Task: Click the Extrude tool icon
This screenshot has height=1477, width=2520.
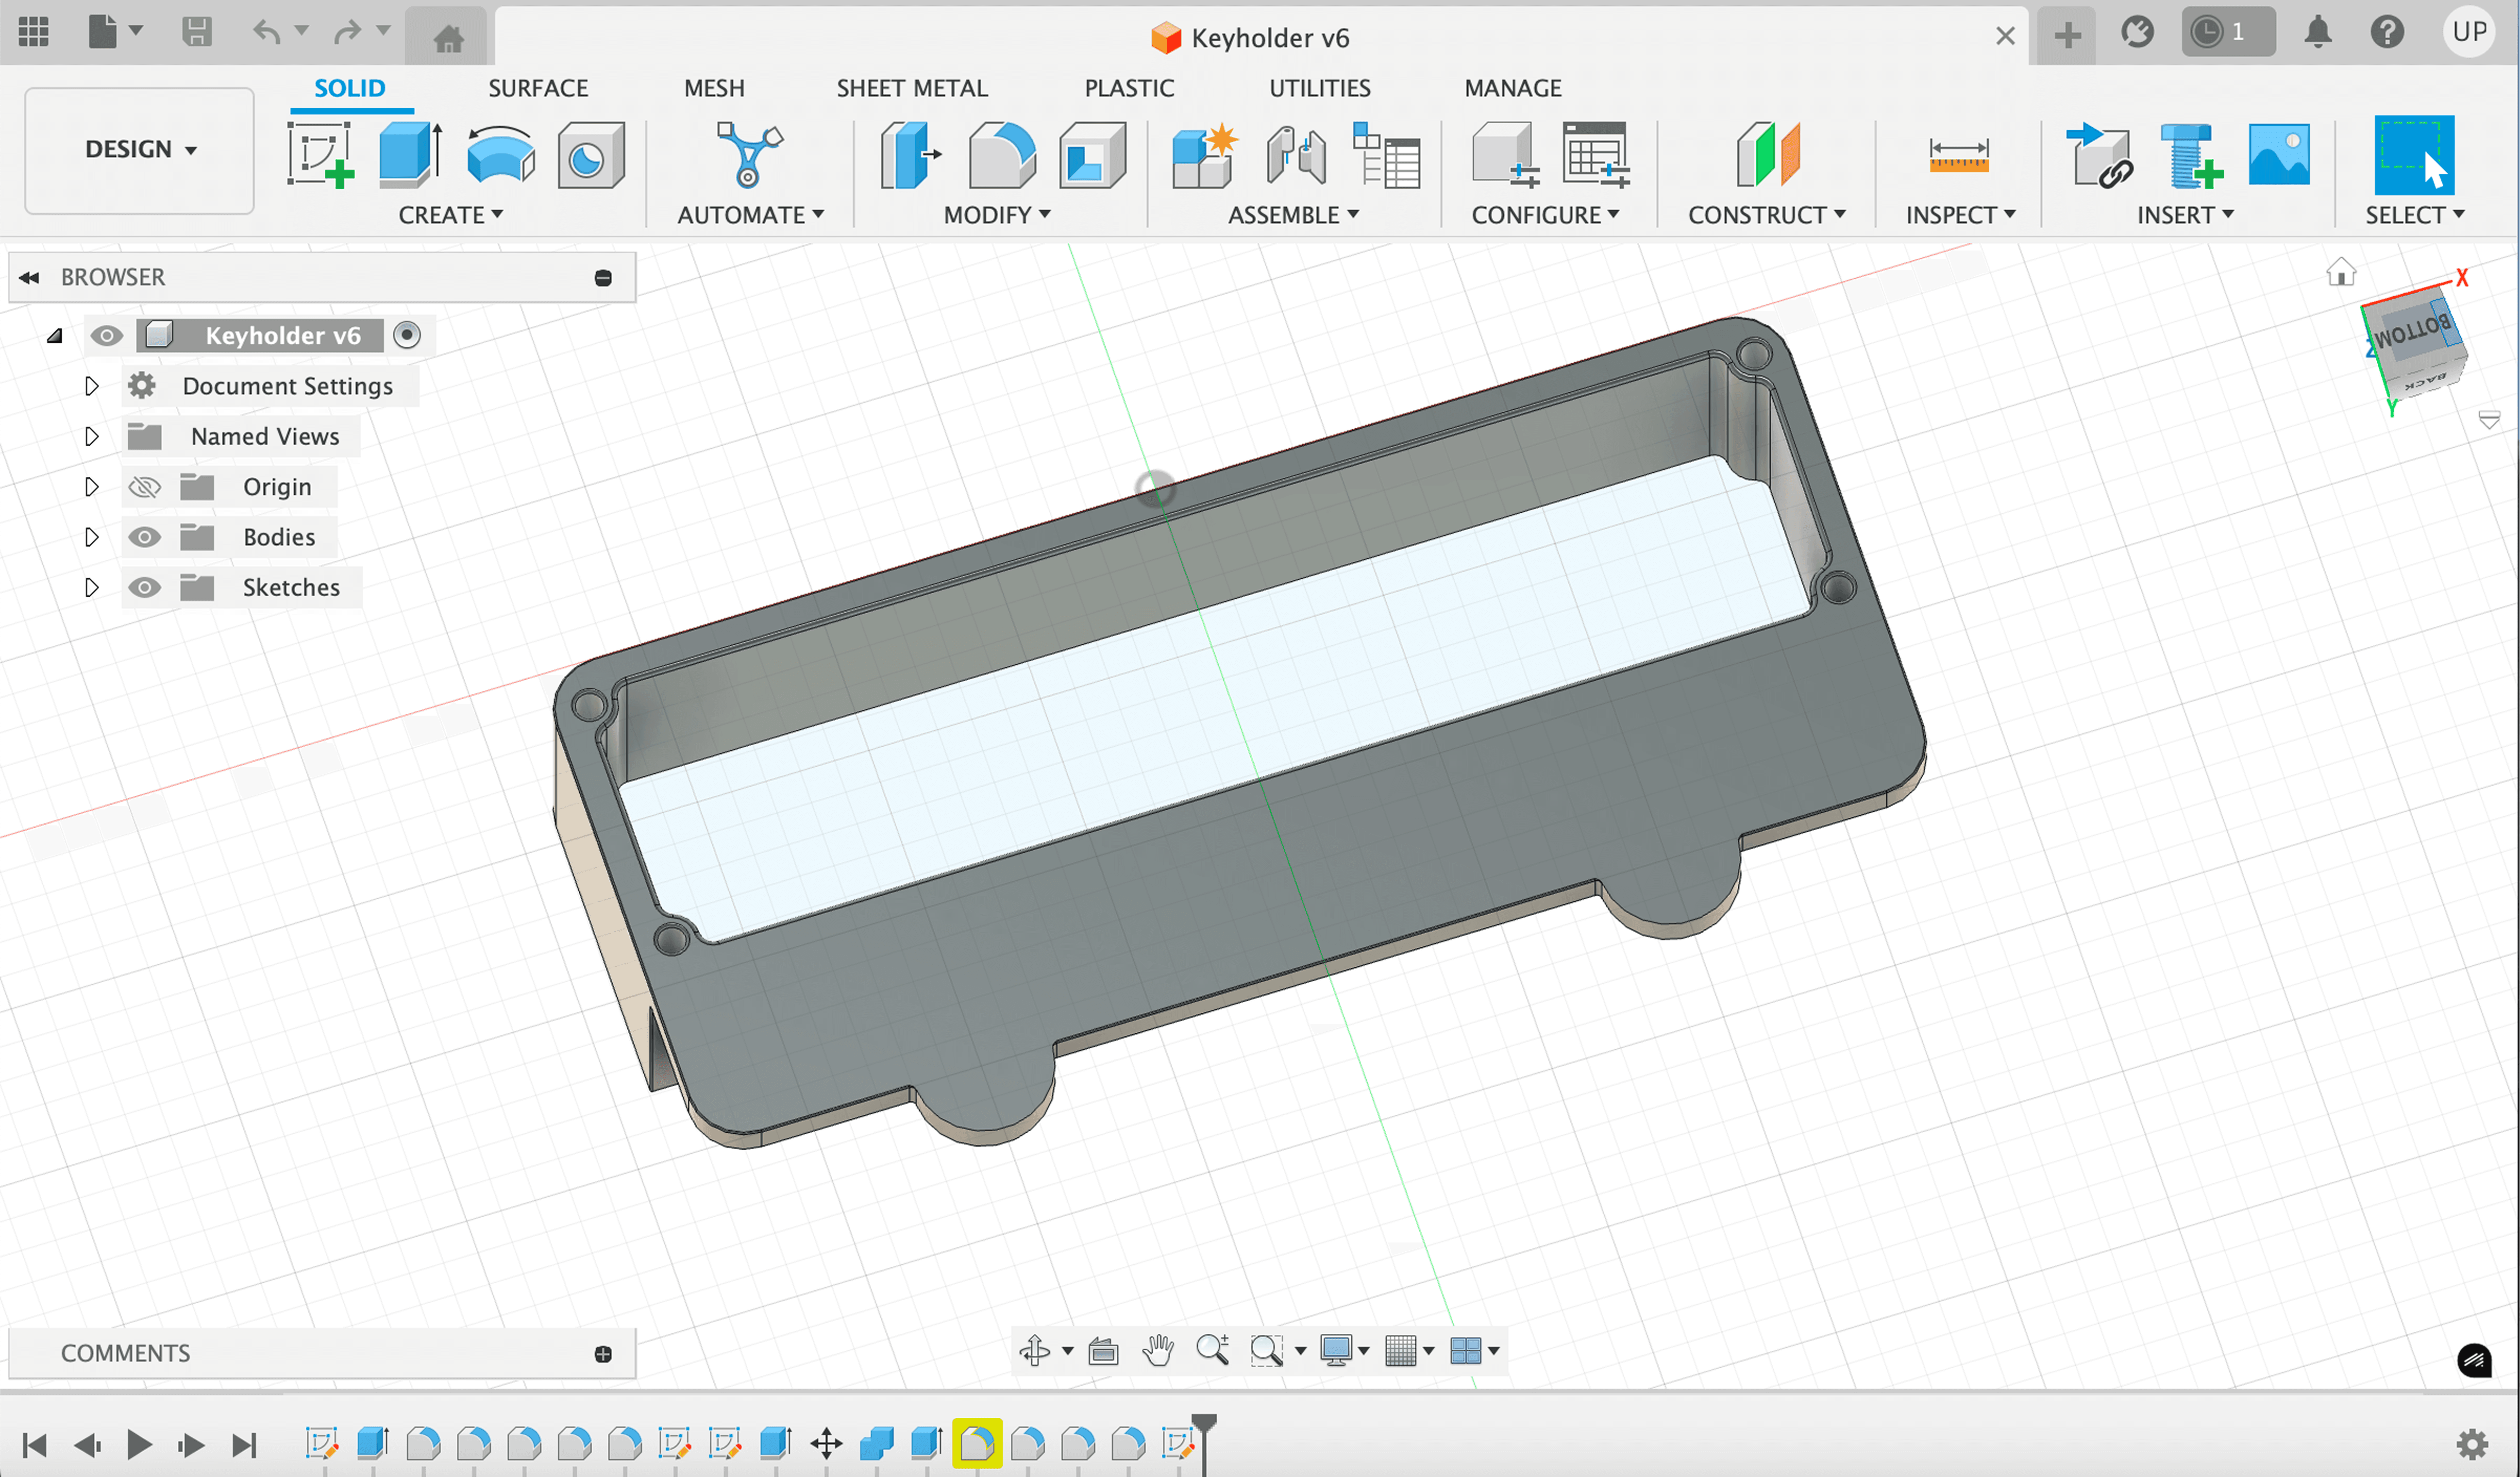Action: pyautogui.click(x=410, y=155)
